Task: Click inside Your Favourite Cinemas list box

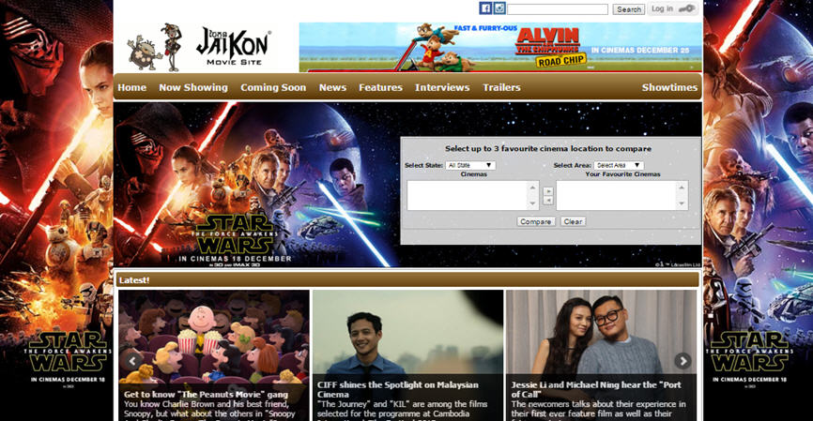Action: pyautogui.click(x=622, y=195)
